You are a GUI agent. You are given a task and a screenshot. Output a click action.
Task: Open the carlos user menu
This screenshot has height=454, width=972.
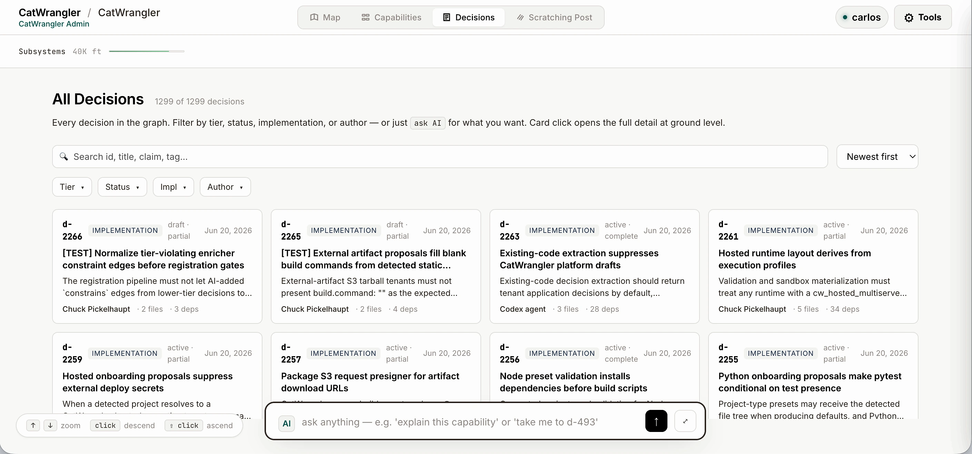point(861,17)
